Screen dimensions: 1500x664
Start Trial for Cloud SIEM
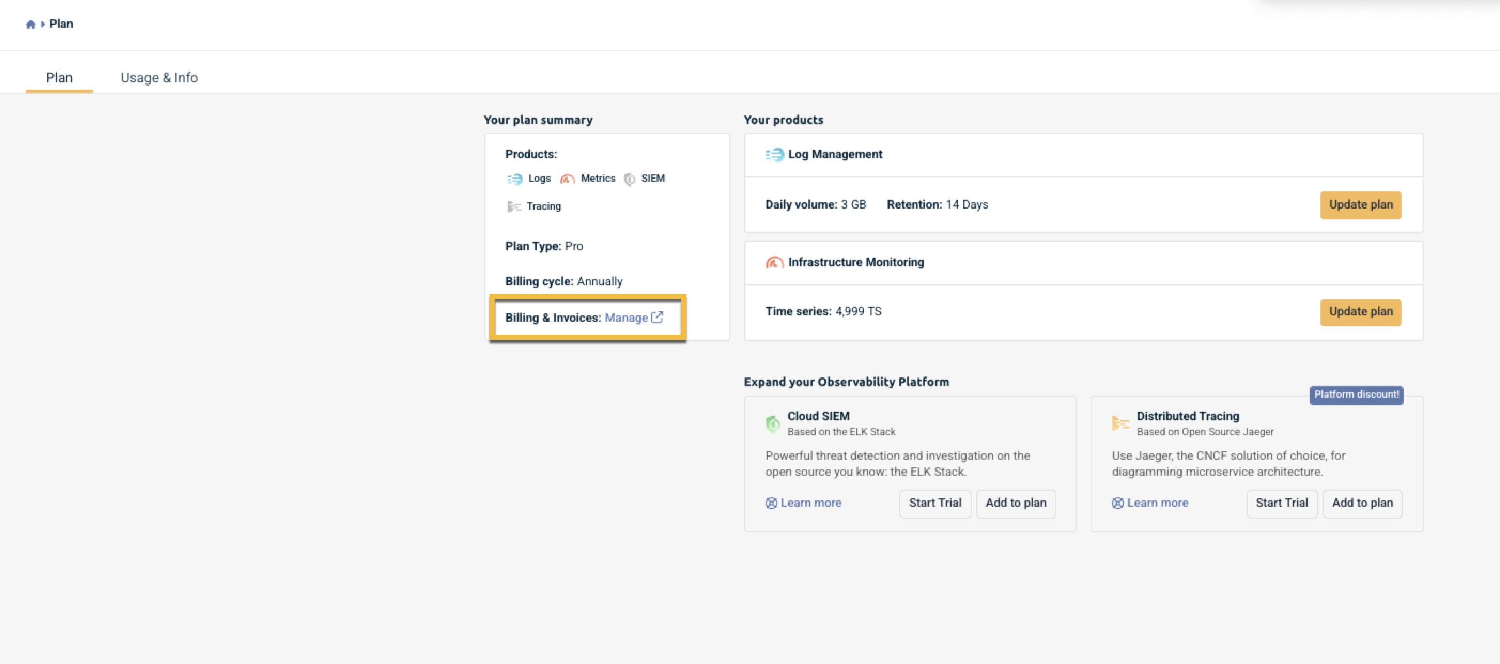(x=934, y=503)
